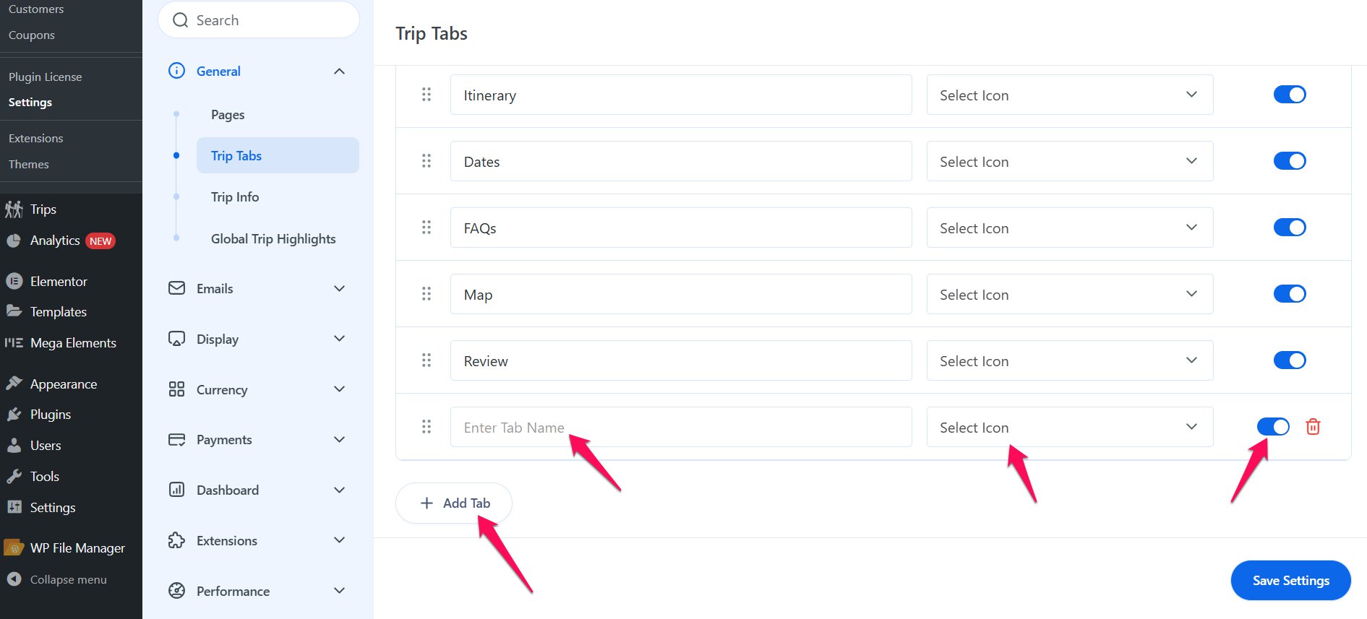This screenshot has width=1367, height=619.
Task: Delete the new tab row via trash icon
Action: tap(1313, 426)
